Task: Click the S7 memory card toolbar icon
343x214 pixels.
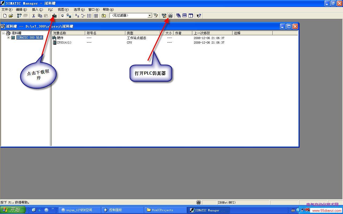Action: pos(25,16)
